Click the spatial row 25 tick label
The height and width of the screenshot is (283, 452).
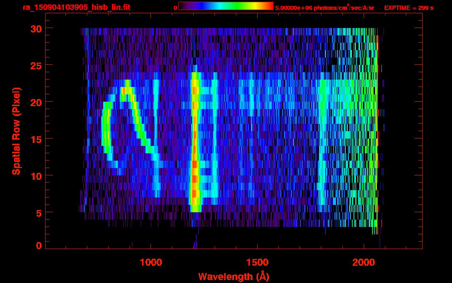click(x=36, y=65)
